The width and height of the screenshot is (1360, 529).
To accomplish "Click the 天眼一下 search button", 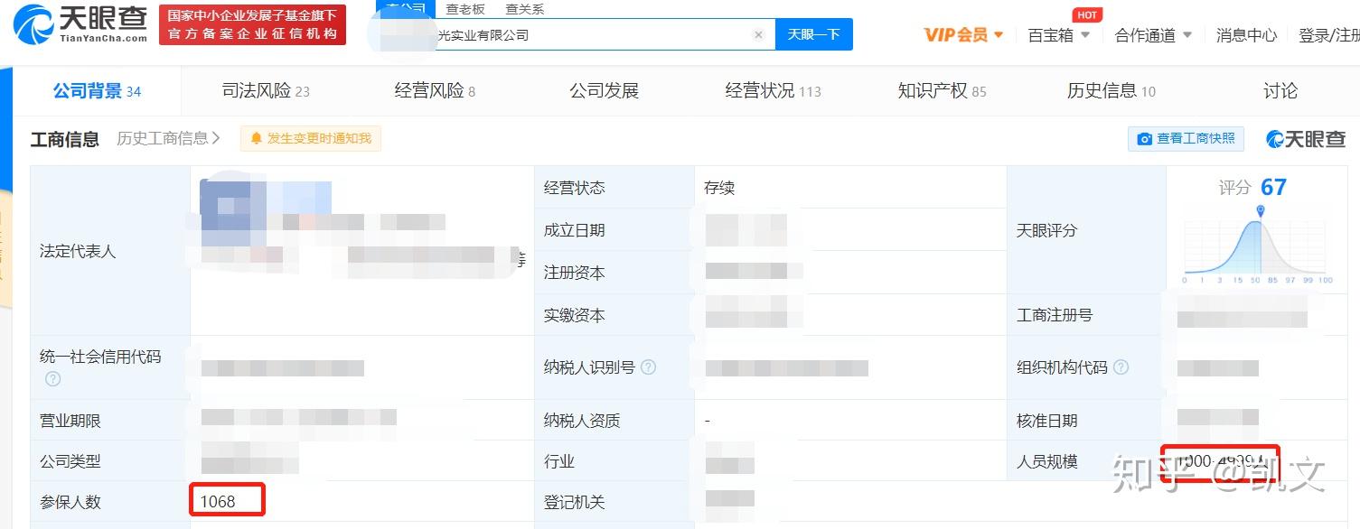I will click(812, 34).
